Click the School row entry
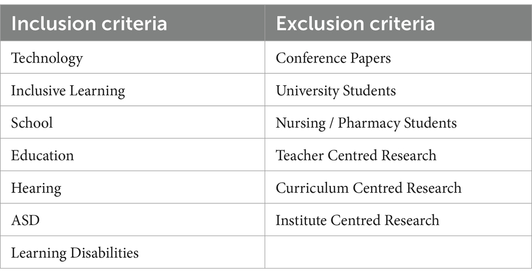Viewport: 532px width, 278px height. pos(132,122)
